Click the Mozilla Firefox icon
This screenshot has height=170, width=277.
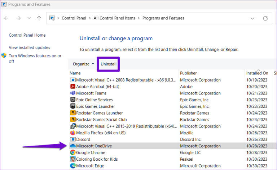pos(72,133)
